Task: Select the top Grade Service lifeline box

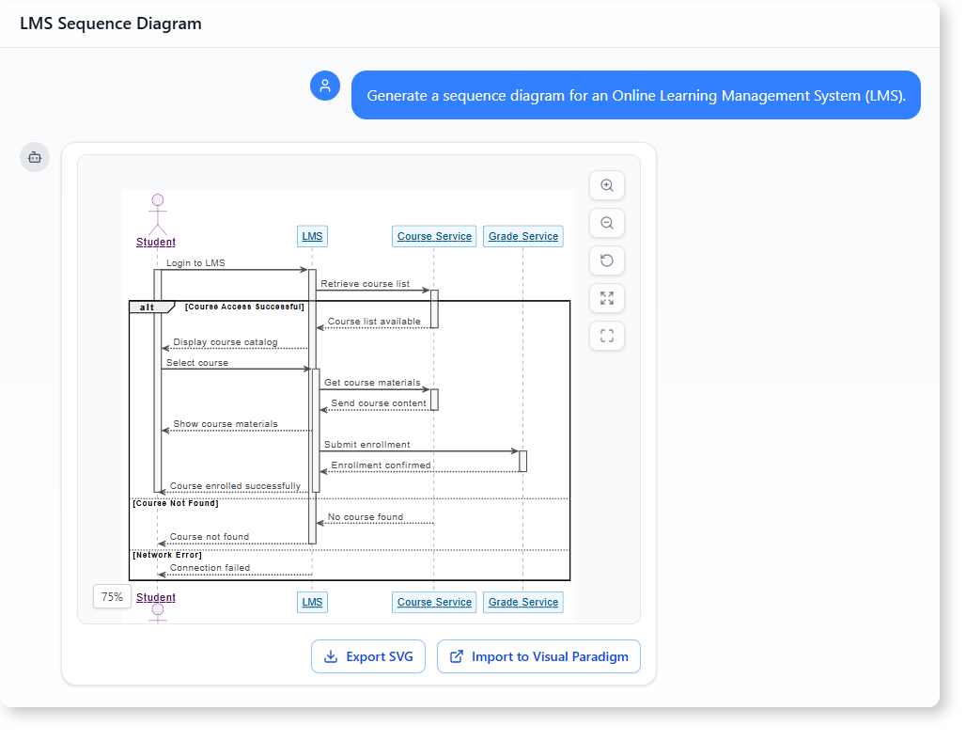Action: click(523, 236)
